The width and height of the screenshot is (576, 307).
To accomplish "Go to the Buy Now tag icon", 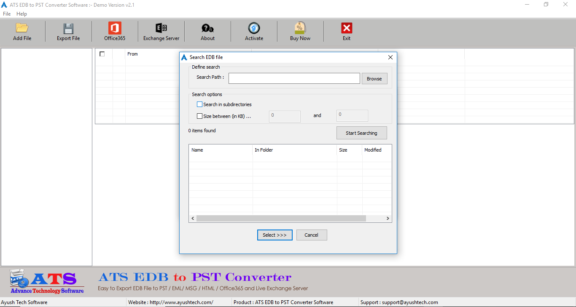I will [x=300, y=28].
